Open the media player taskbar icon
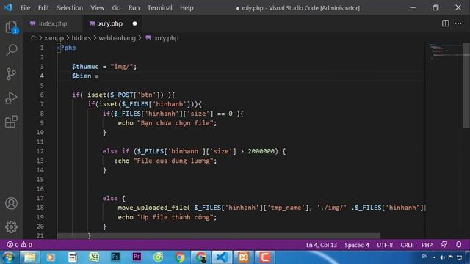The height and width of the screenshot is (264, 470). click(51, 257)
